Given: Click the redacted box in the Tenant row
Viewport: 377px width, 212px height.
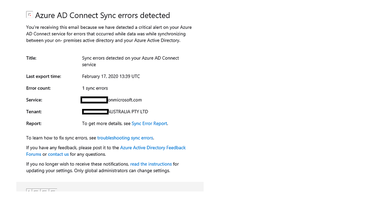Looking at the screenshot, I should coord(95,112).
